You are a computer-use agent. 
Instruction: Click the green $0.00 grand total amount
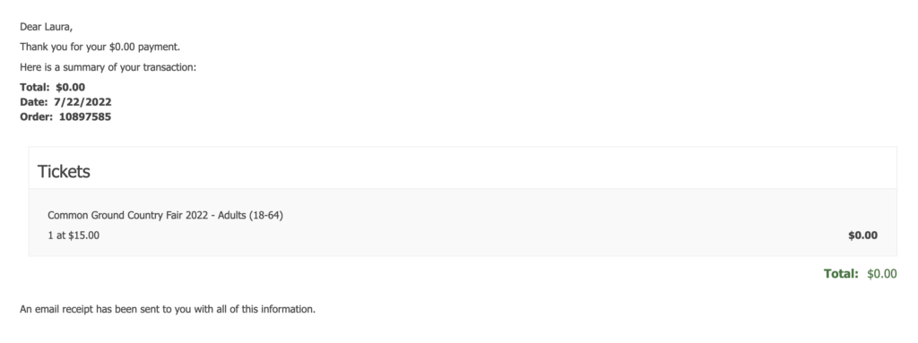click(x=882, y=273)
